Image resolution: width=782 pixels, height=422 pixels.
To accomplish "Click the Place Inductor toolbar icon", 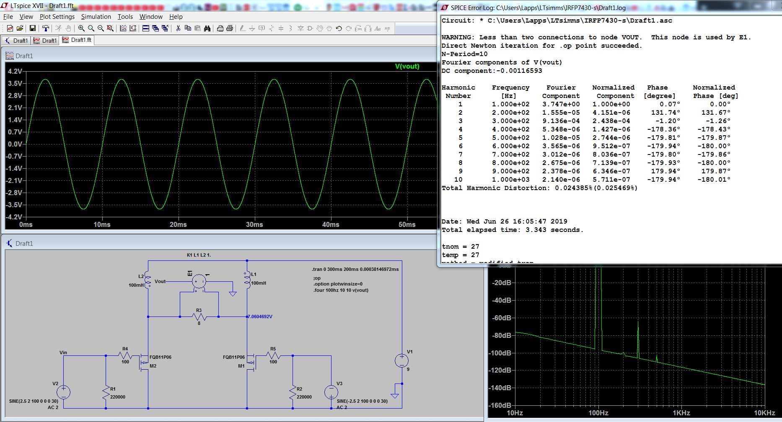I will [x=291, y=28].
